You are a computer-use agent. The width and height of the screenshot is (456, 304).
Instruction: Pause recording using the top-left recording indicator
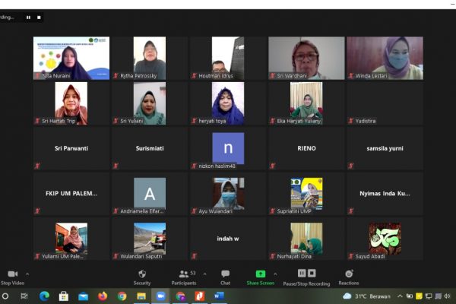[x=29, y=16]
